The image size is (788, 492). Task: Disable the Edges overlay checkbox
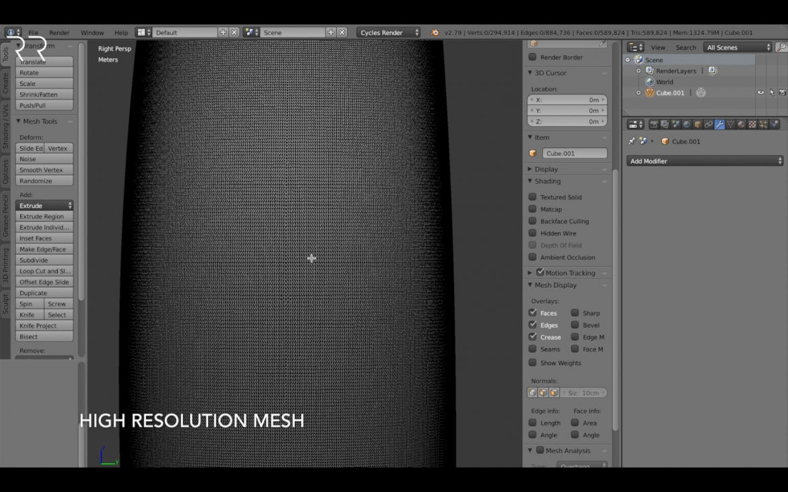(x=533, y=324)
